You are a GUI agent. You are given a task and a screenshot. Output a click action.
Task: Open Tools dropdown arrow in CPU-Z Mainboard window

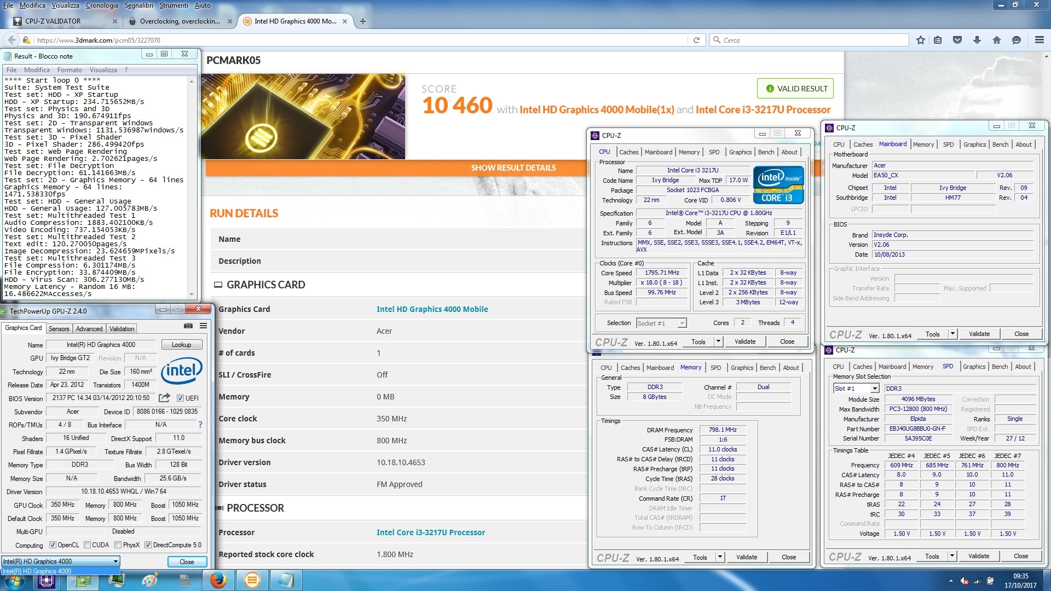tap(952, 334)
